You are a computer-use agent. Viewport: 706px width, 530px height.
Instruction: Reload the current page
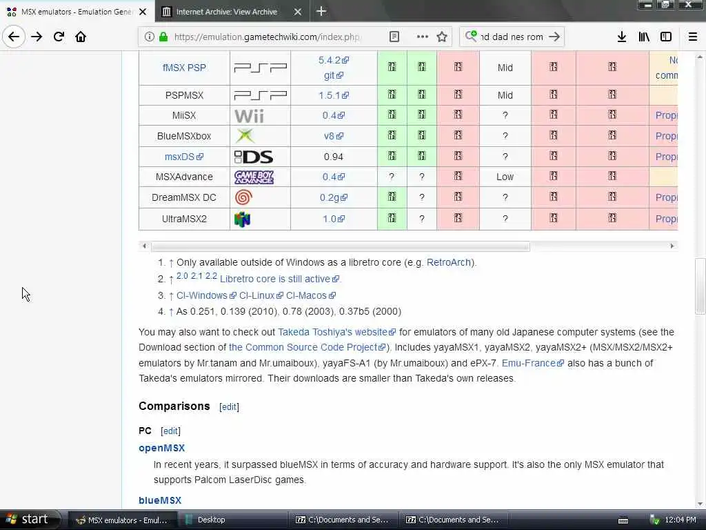coord(59,37)
